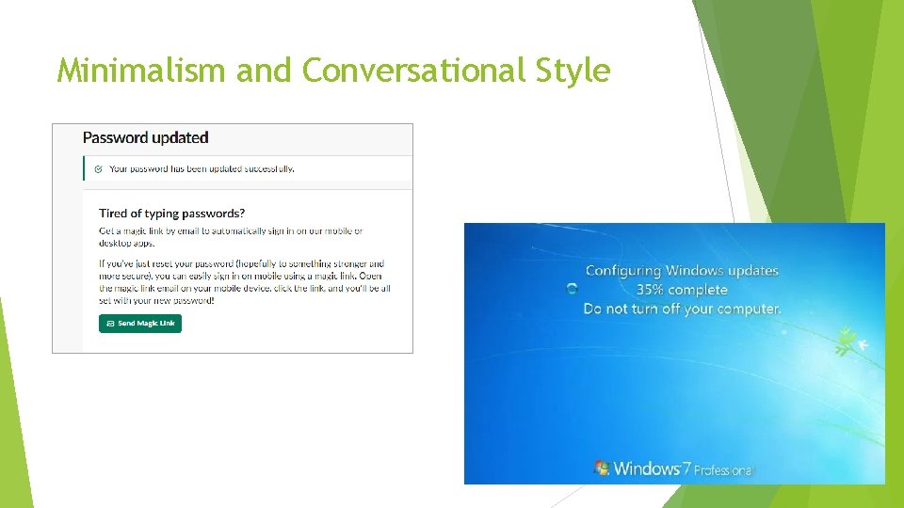Click the green checkmark success icon
Screen dimensions: 904x508
[99, 168]
